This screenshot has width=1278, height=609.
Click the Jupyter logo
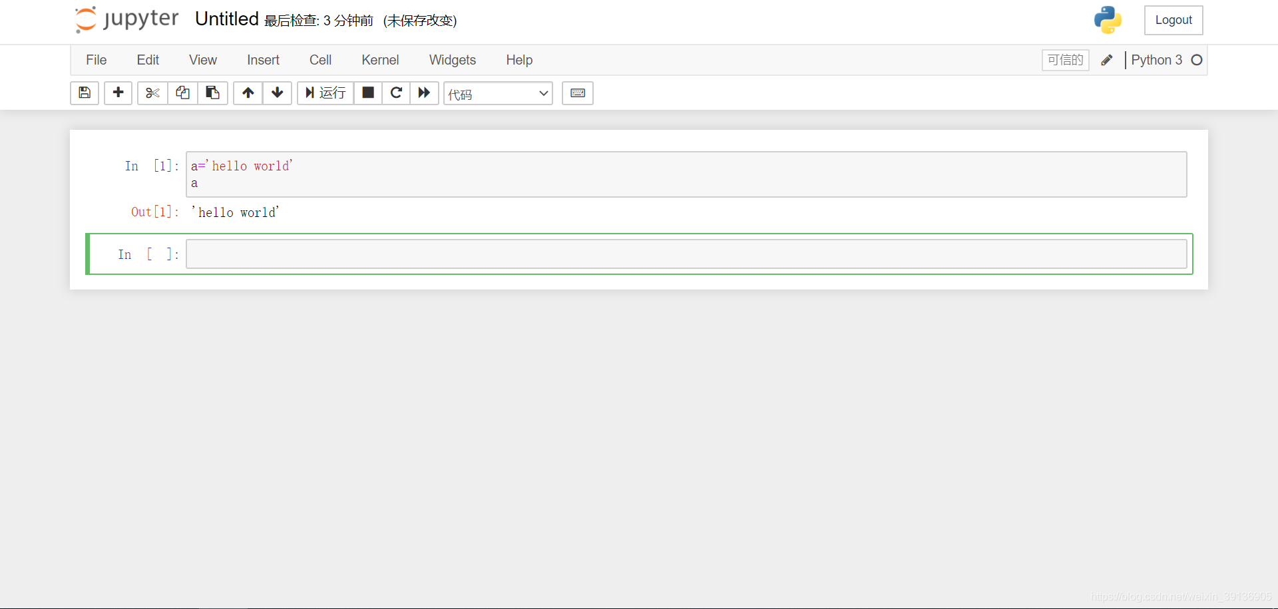(127, 19)
